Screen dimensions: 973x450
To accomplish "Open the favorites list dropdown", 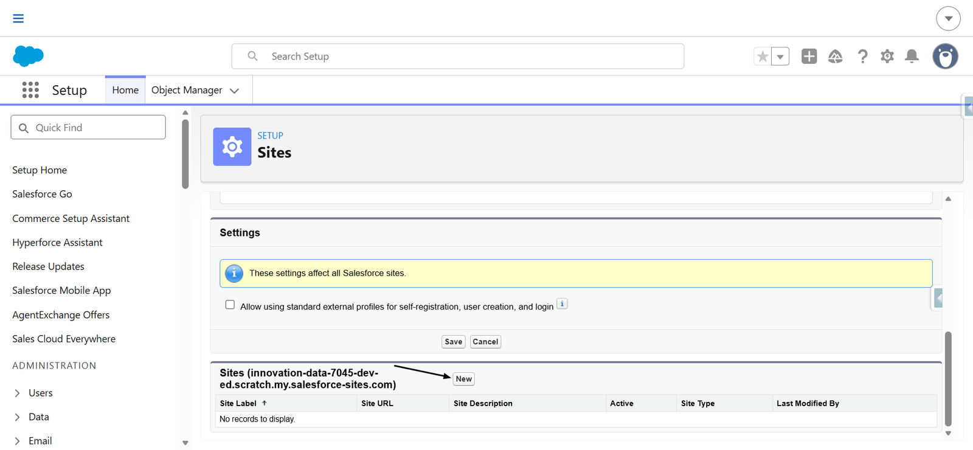I will point(780,57).
